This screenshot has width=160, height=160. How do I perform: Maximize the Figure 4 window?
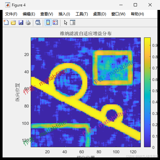pyautogui.click(x=135, y=5)
